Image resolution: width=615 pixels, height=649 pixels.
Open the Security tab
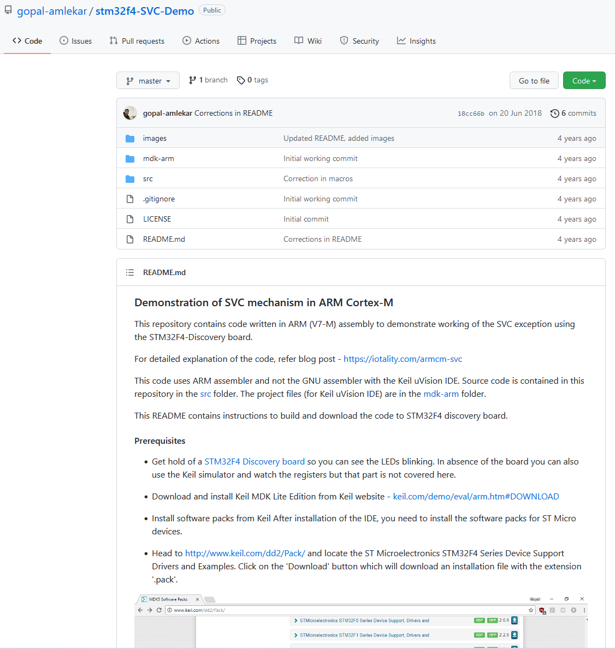[x=359, y=41]
